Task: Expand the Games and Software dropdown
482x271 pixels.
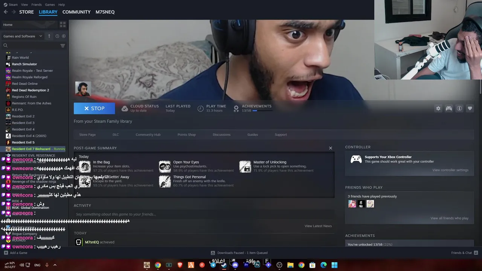Action: click(23, 36)
